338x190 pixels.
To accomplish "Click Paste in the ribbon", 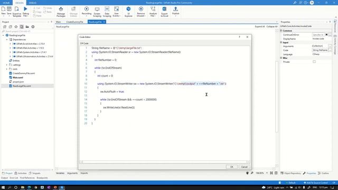I will click(x=37, y=16).
